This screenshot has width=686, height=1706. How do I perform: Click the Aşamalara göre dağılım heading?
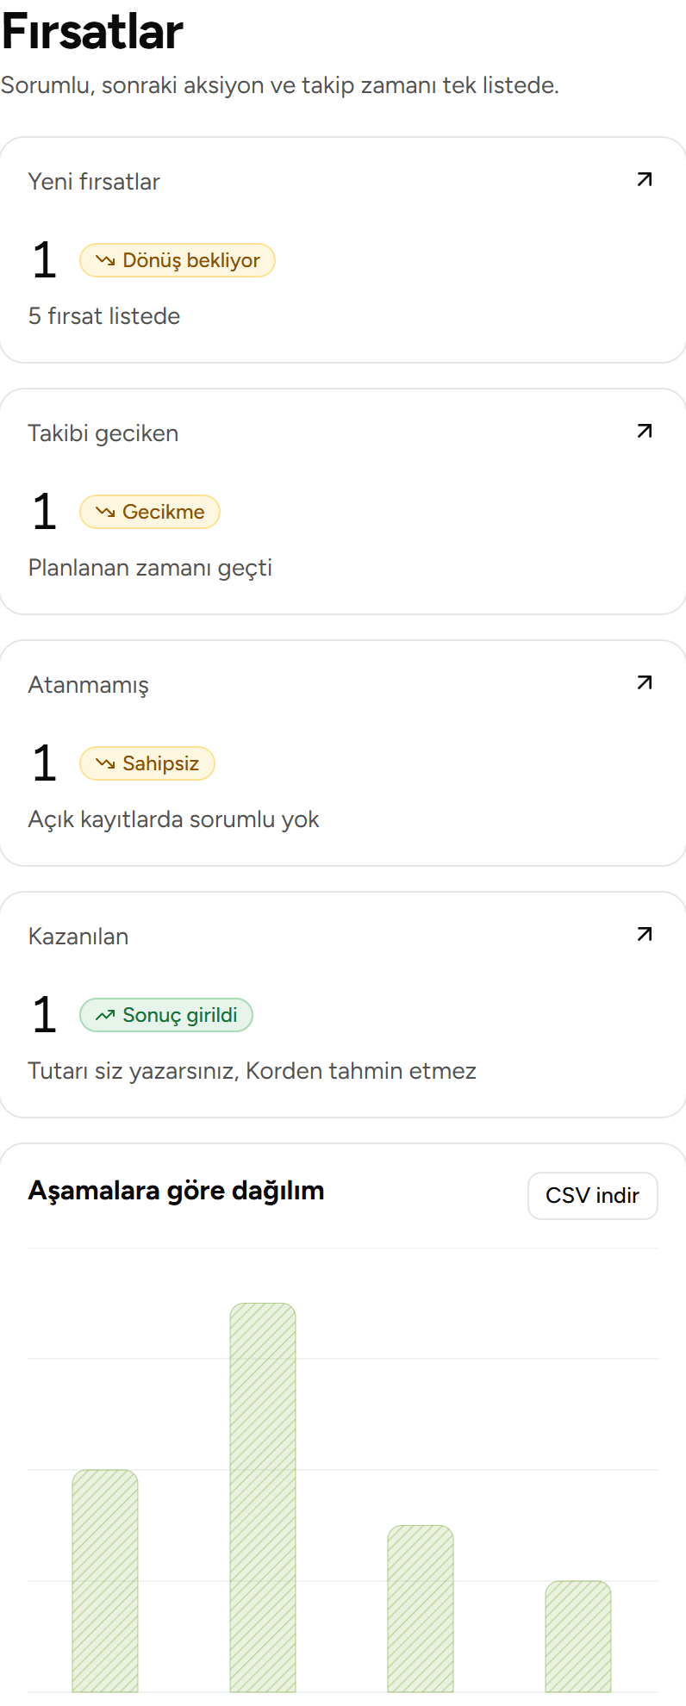(x=177, y=1191)
